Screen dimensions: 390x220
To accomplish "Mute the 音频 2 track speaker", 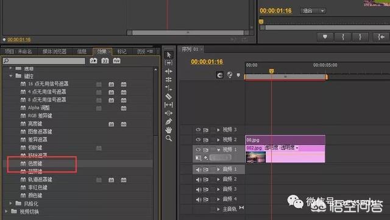I will click(198, 179).
